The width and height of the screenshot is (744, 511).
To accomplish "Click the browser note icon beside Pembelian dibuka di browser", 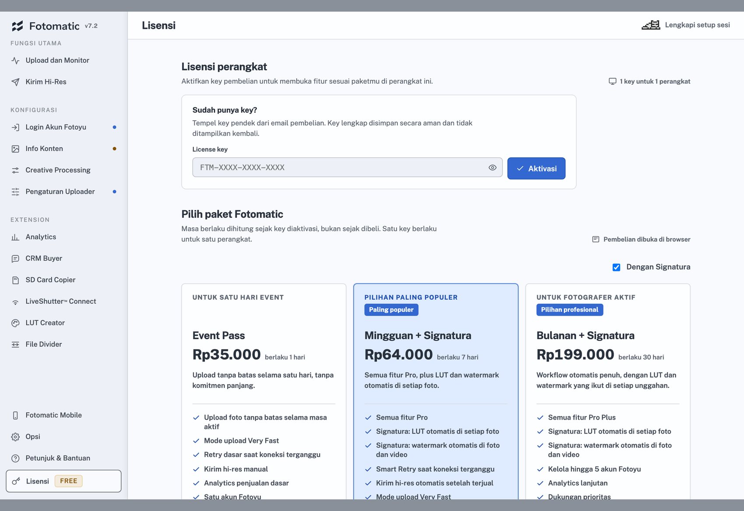I will [x=596, y=240].
